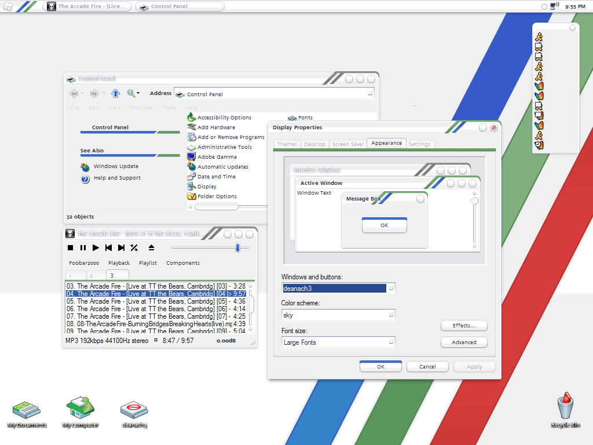Open Folder Options icon

pos(212,196)
